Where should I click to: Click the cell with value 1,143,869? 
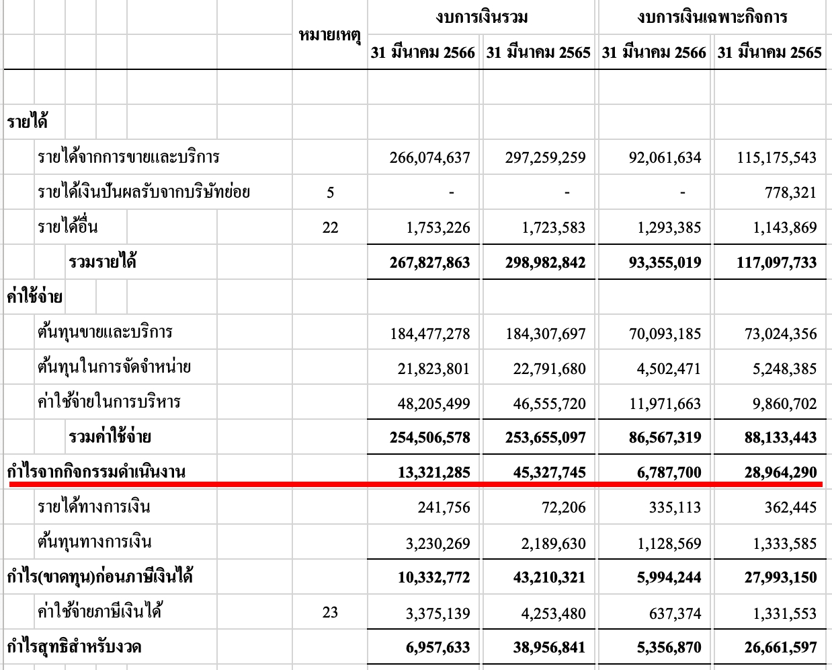(785, 228)
